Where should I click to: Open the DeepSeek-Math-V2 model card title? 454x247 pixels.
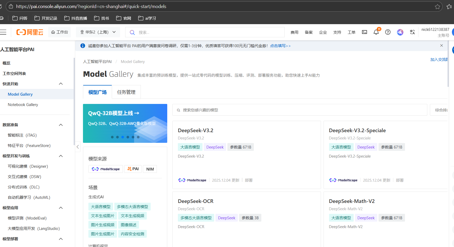(352, 201)
